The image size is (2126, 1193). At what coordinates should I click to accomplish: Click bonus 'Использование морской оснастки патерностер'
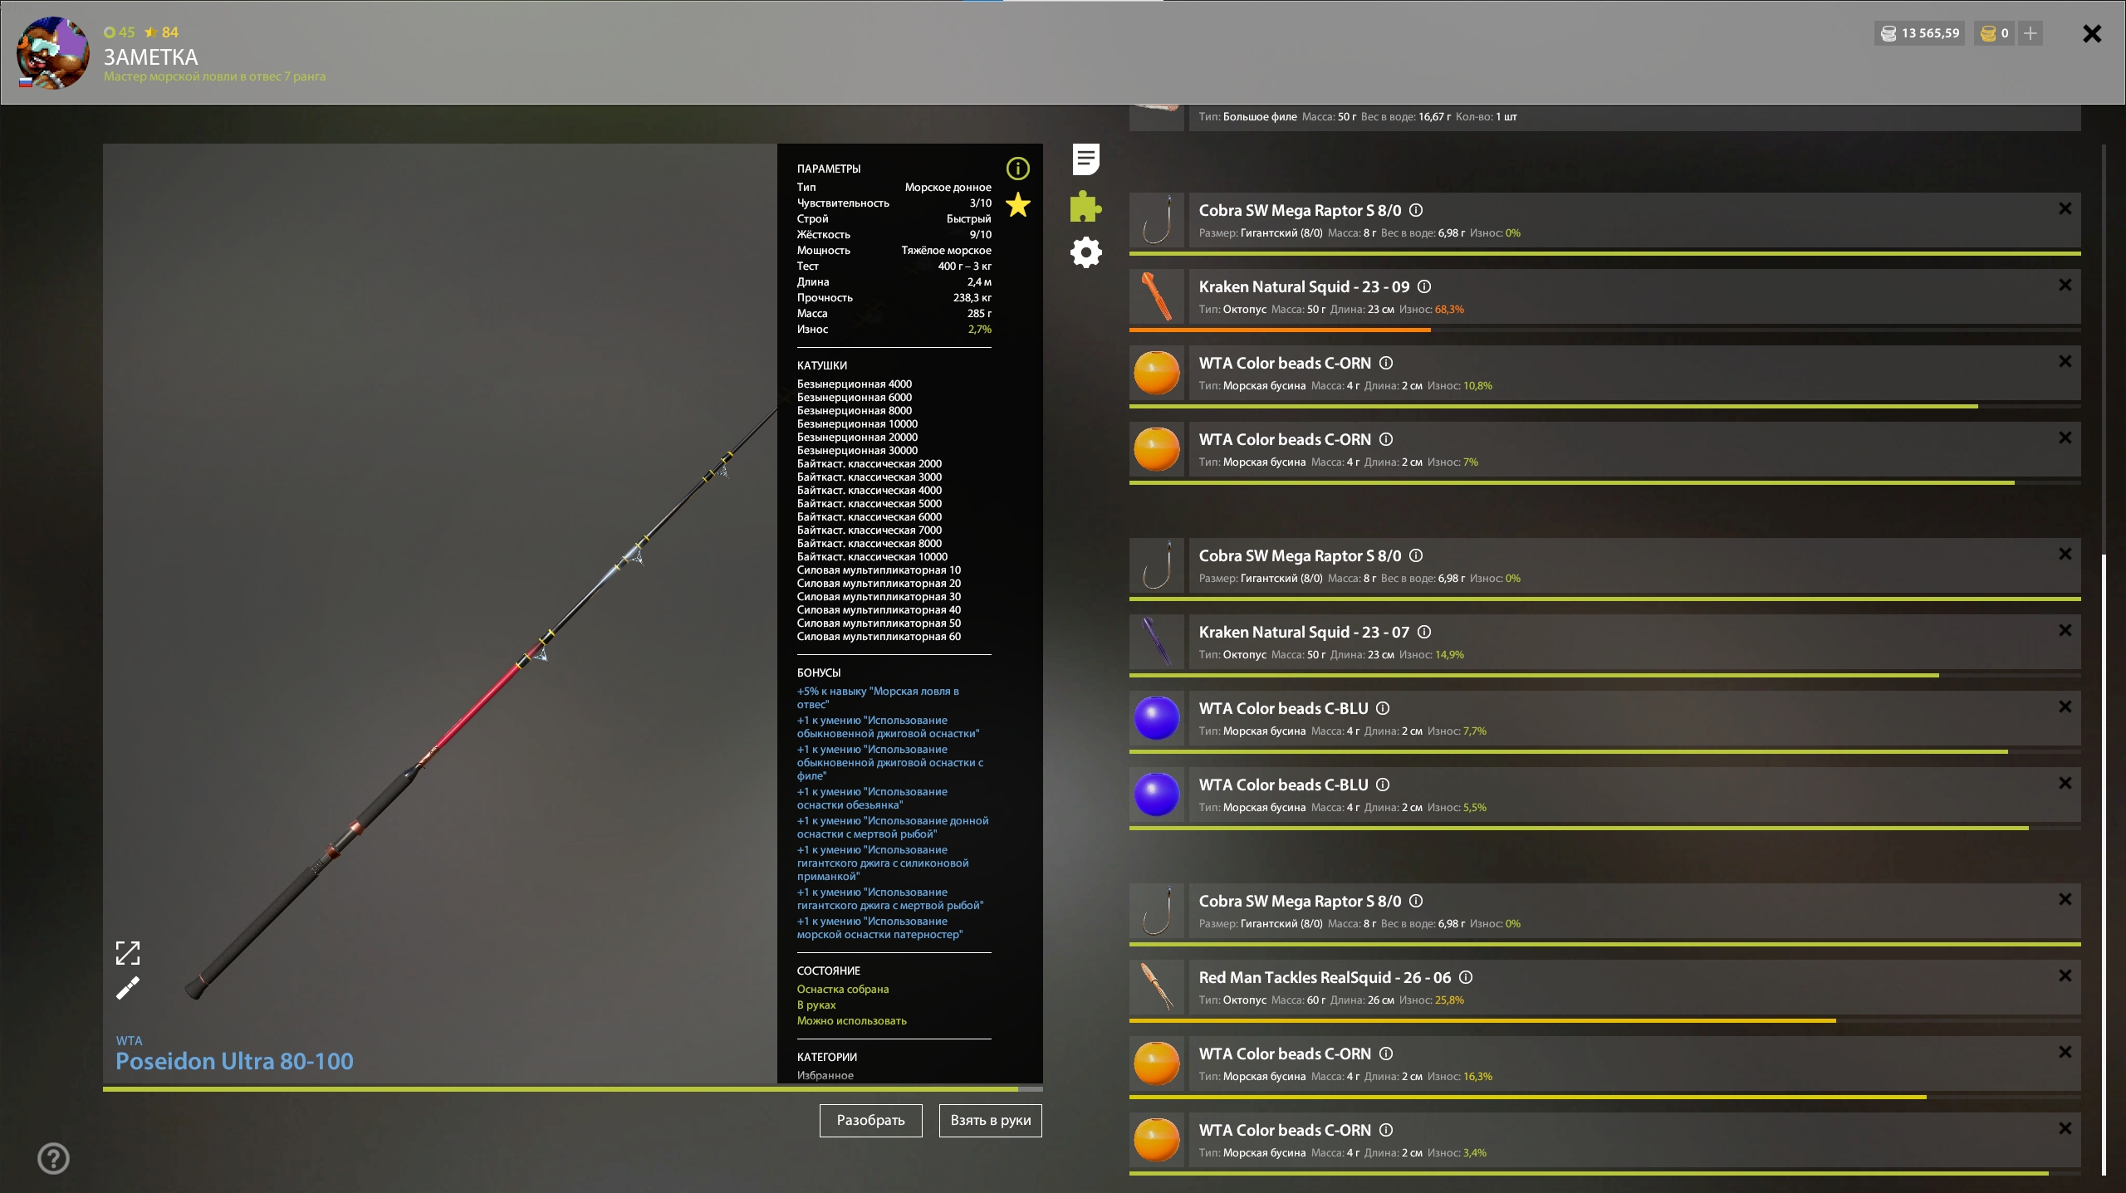pyautogui.click(x=879, y=927)
